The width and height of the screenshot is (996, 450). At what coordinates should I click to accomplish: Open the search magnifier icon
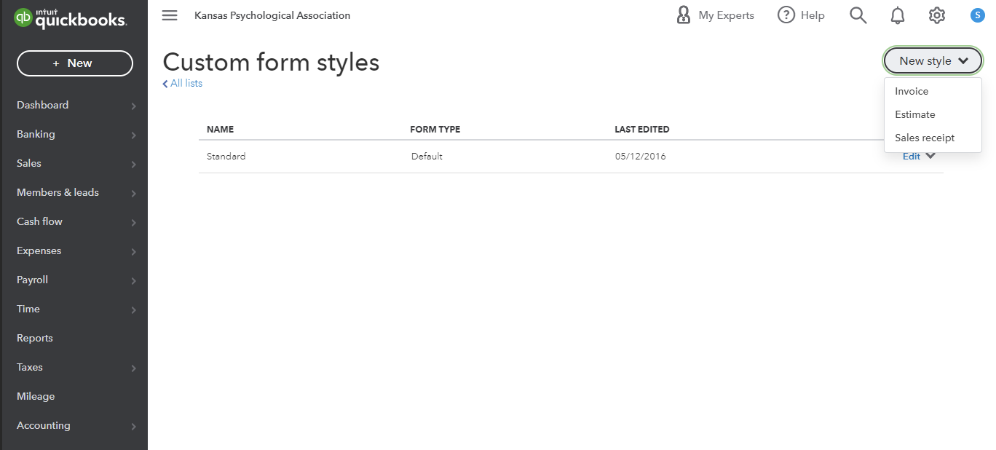tap(858, 15)
